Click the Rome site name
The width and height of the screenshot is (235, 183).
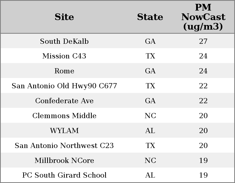pos(64,71)
